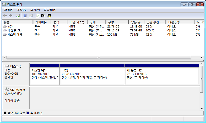Select the 시스템 예약 drive icon in list
The height and width of the screenshot is (123, 206).
tap(5, 35)
